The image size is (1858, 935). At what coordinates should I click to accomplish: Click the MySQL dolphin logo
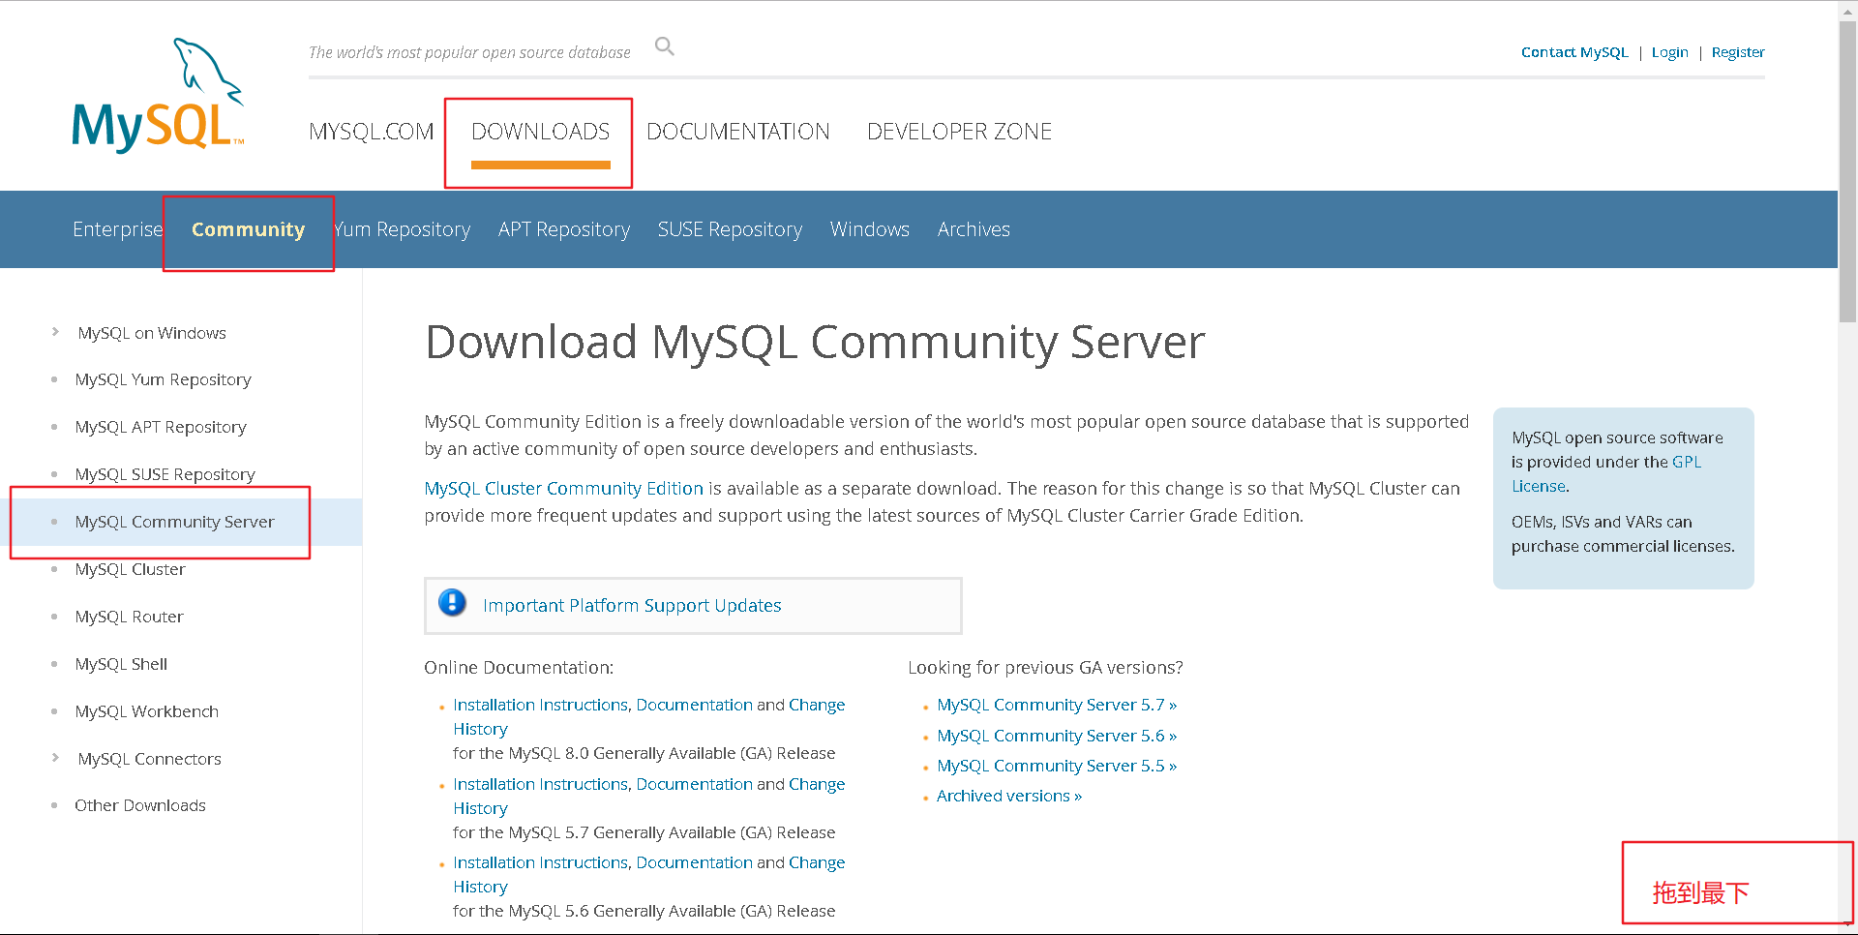pyautogui.click(x=158, y=95)
